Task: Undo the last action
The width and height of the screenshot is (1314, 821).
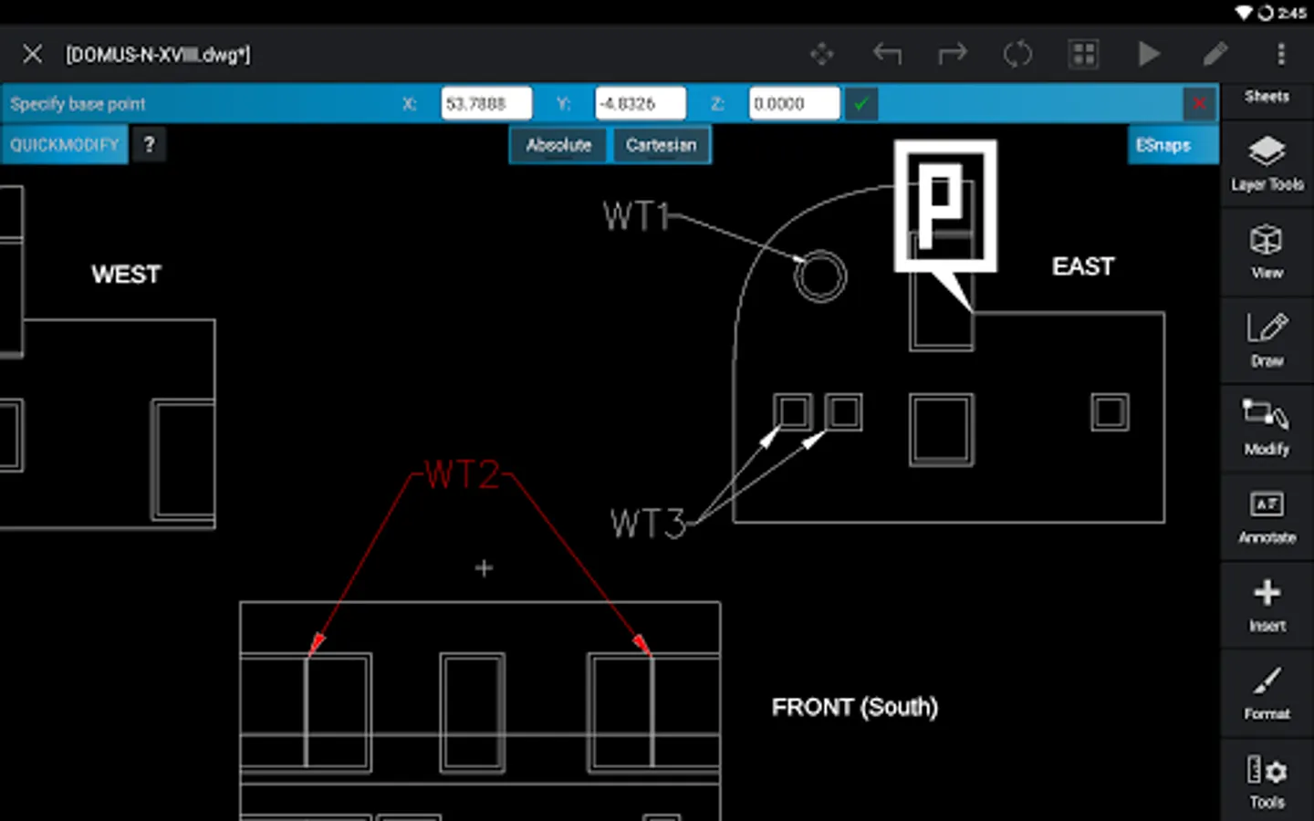Action: tap(887, 55)
